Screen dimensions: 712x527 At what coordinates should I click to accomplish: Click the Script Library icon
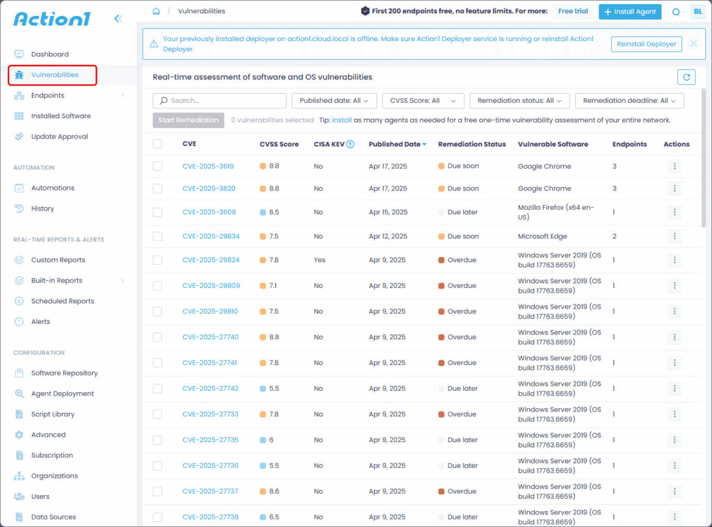click(19, 414)
